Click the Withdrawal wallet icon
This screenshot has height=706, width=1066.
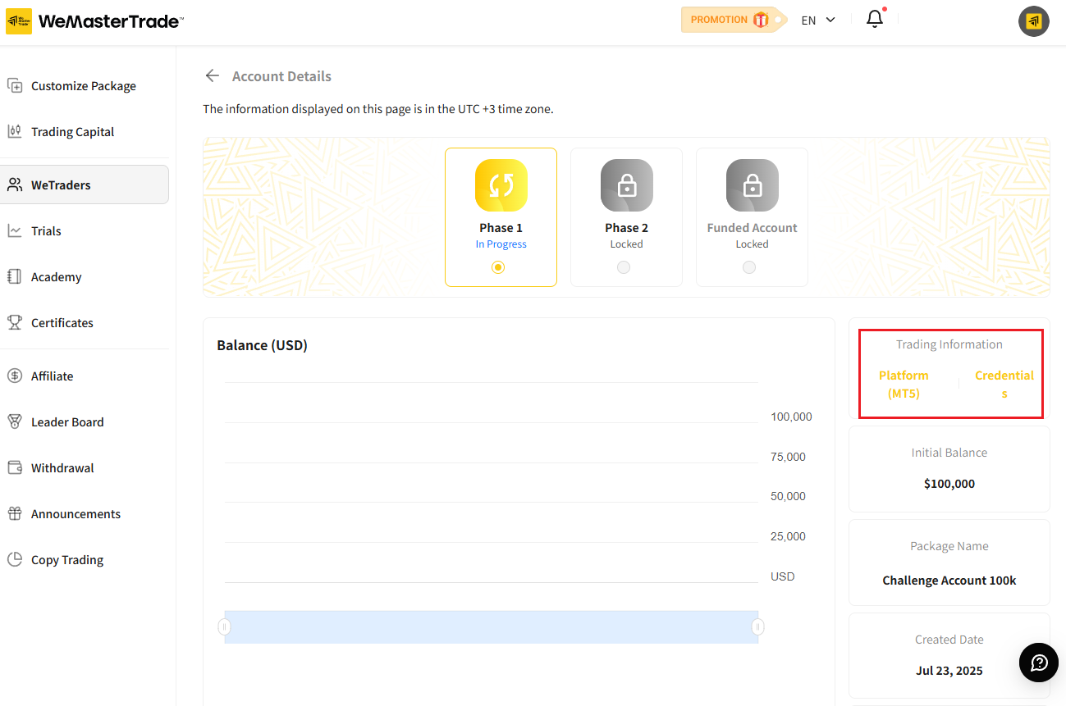[x=15, y=467]
